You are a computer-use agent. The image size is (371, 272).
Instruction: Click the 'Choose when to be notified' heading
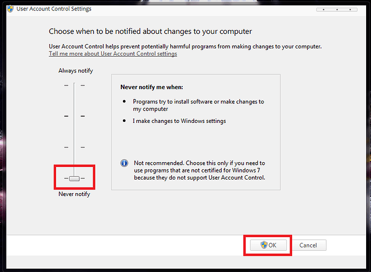coord(150,32)
